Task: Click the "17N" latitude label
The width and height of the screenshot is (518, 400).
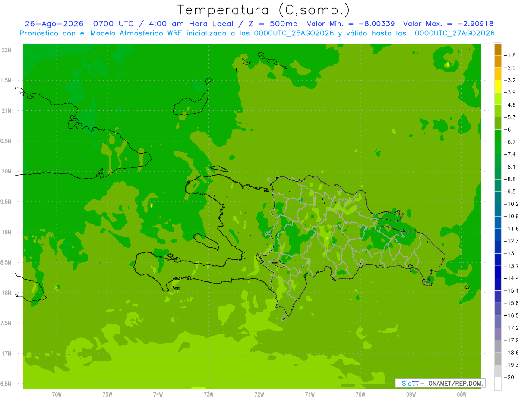Action: coord(6,354)
